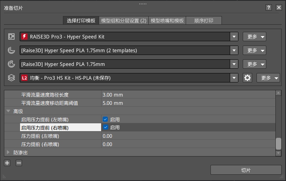
Task: Click the 切片 button
Action: point(246,170)
